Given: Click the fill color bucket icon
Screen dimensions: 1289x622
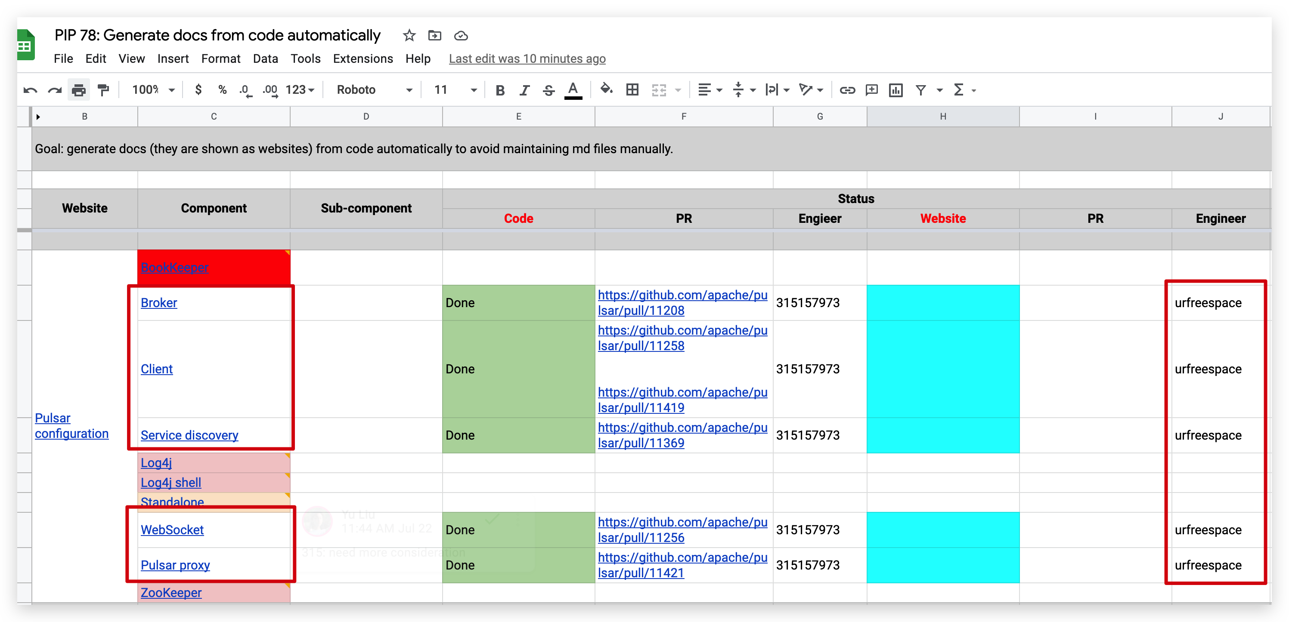Looking at the screenshot, I should pyautogui.click(x=606, y=89).
